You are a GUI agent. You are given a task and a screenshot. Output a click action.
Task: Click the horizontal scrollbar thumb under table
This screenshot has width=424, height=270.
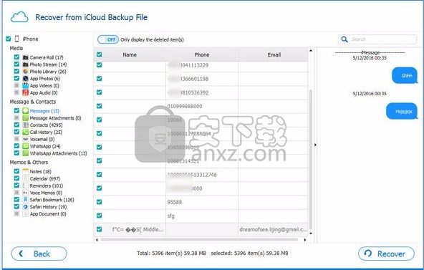[x=199, y=239]
